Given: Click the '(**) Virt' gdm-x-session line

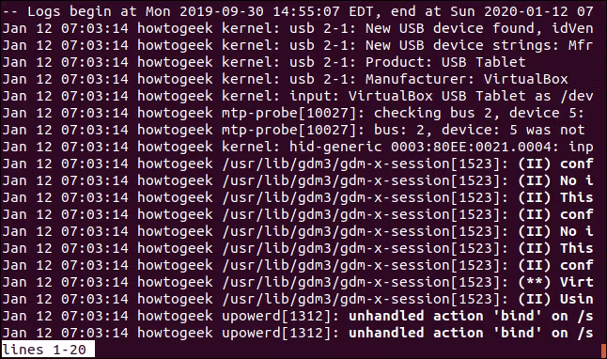Looking at the screenshot, I should pos(298,282).
